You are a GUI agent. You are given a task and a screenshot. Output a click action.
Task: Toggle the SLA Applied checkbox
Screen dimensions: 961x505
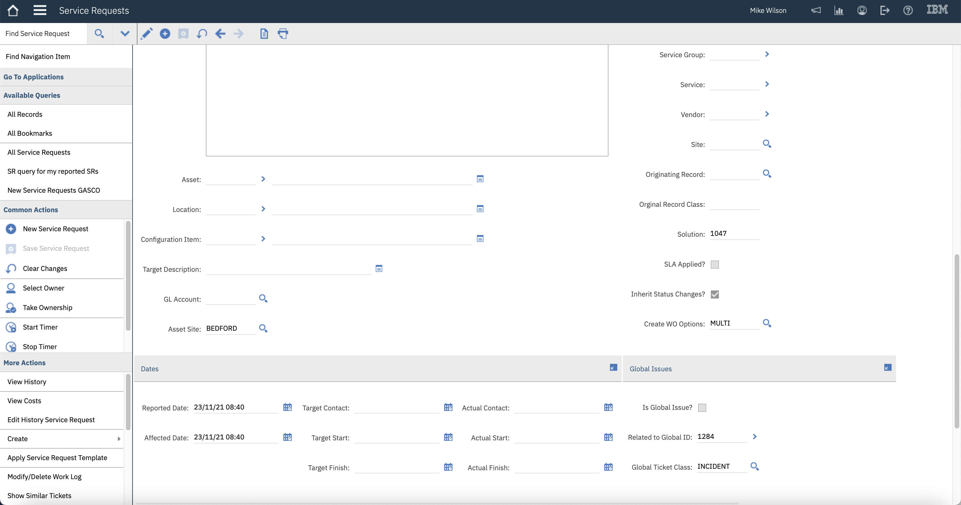coord(714,265)
